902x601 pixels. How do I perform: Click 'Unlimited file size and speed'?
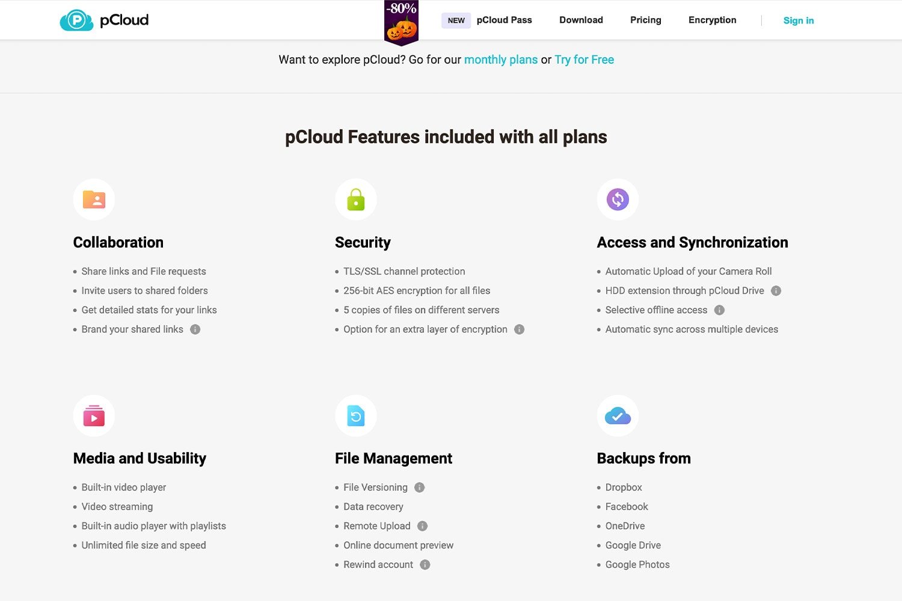click(x=144, y=545)
